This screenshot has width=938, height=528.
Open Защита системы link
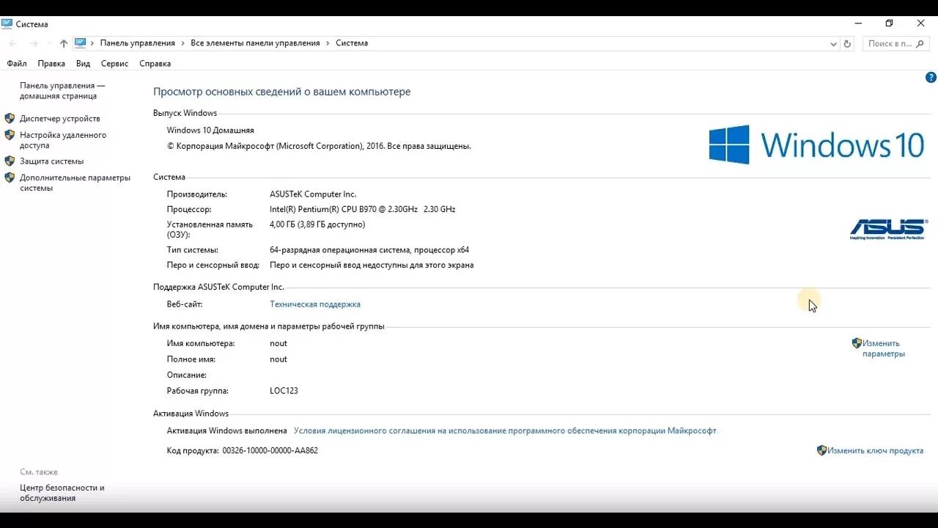(x=52, y=161)
